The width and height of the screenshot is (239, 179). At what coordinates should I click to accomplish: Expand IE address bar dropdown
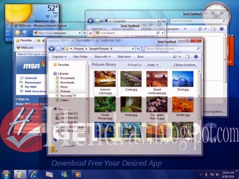coord(79,33)
